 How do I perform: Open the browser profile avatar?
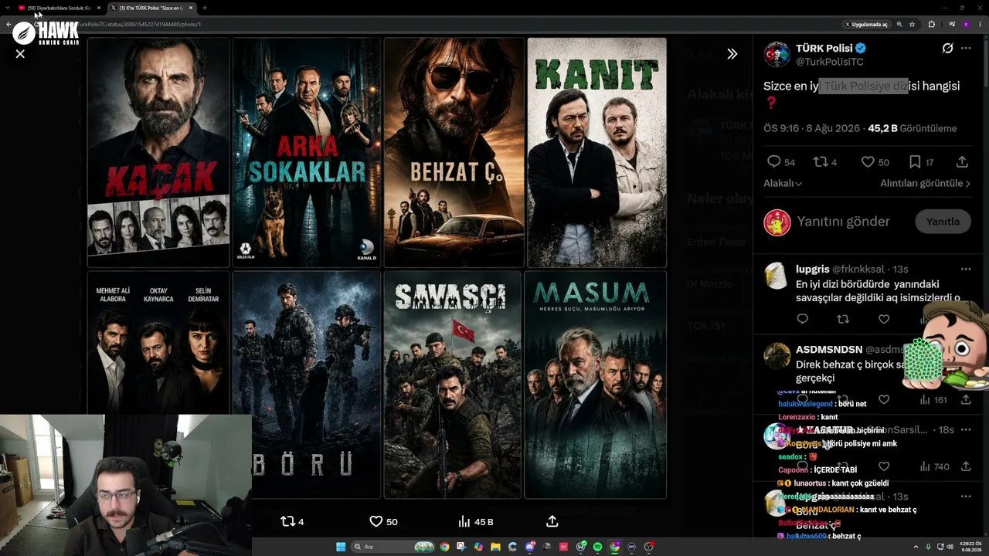coord(966,24)
